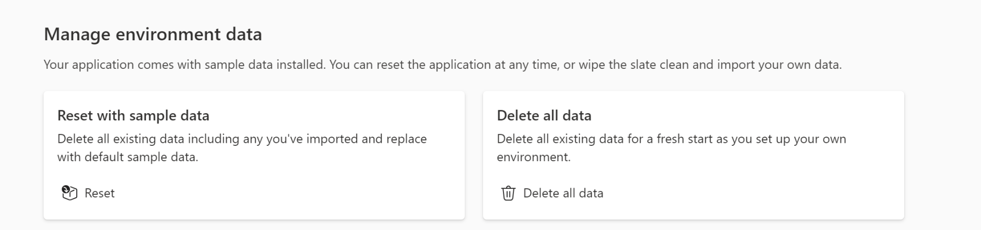Click "replace" in the reset card description
Image resolution: width=981 pixels, height=230 pixels.
tap(406, 139)
